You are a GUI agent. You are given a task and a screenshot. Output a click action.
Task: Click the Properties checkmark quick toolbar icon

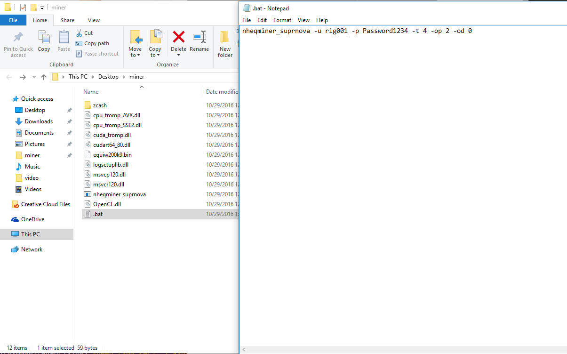(x=23, y=8)
